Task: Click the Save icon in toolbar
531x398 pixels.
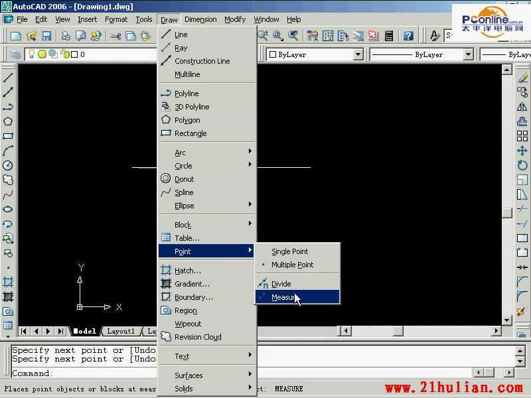Action: point(46,36)
